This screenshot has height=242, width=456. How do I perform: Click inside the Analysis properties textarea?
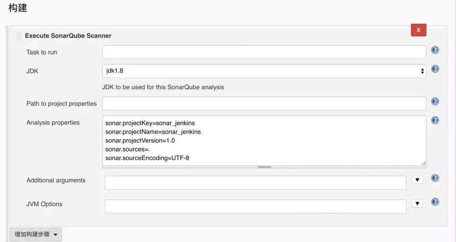click(x=264, y=140)
